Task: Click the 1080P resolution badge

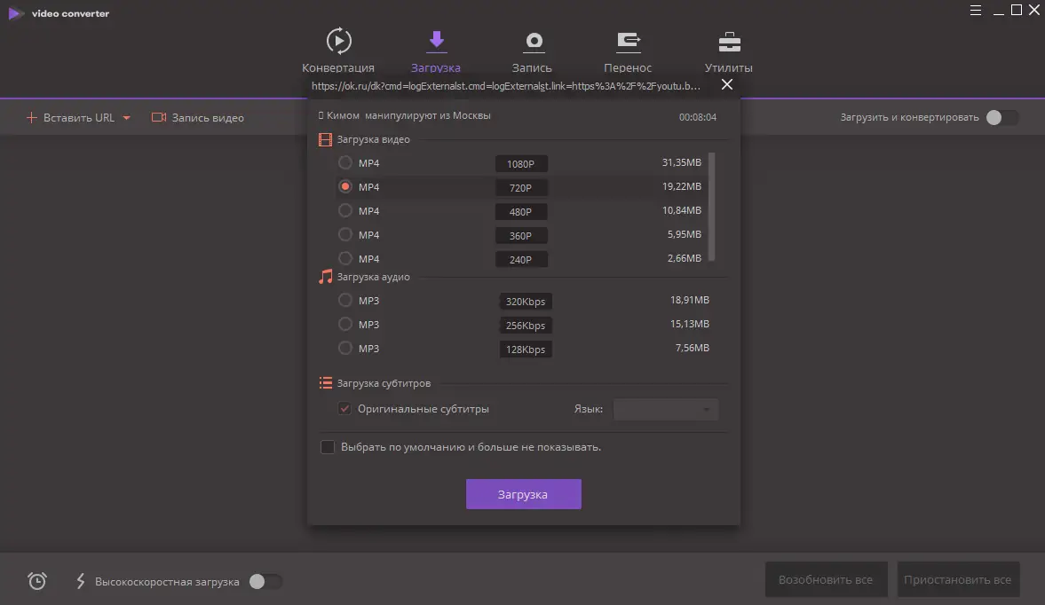Action: (521, 164)
